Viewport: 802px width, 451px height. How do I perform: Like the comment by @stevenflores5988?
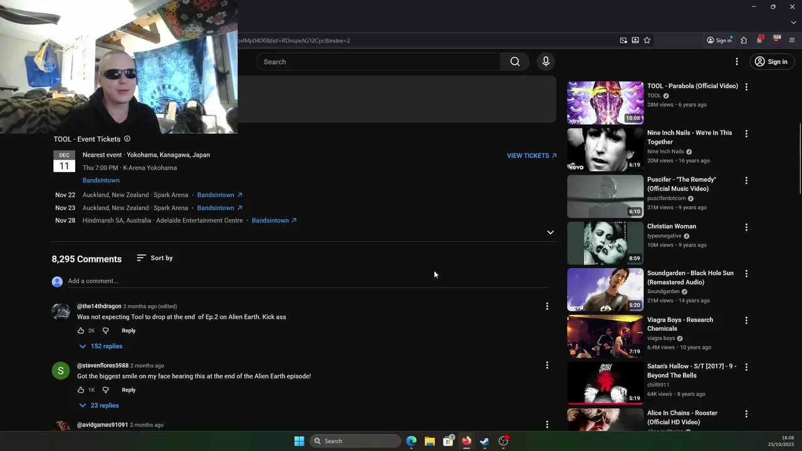[x=81, y=390]
